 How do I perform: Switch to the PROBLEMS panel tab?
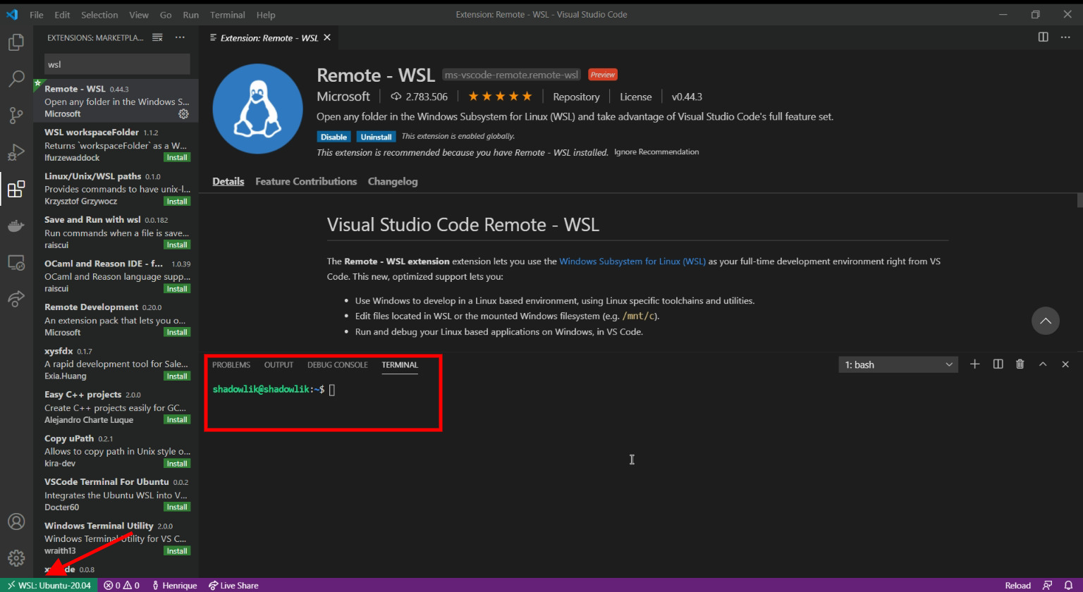(x=231, y=364)
